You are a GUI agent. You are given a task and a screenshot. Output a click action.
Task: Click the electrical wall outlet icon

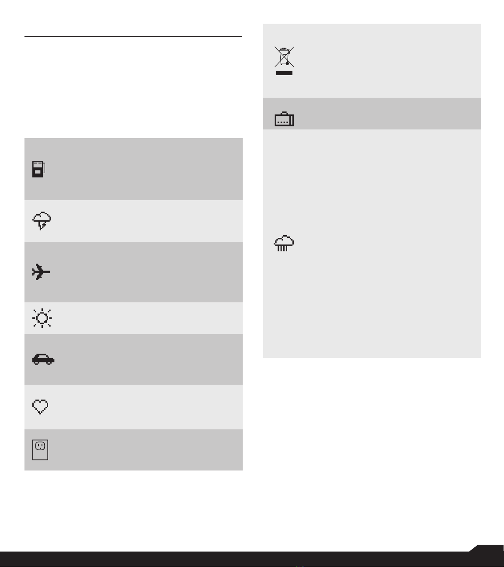(40, 450)
